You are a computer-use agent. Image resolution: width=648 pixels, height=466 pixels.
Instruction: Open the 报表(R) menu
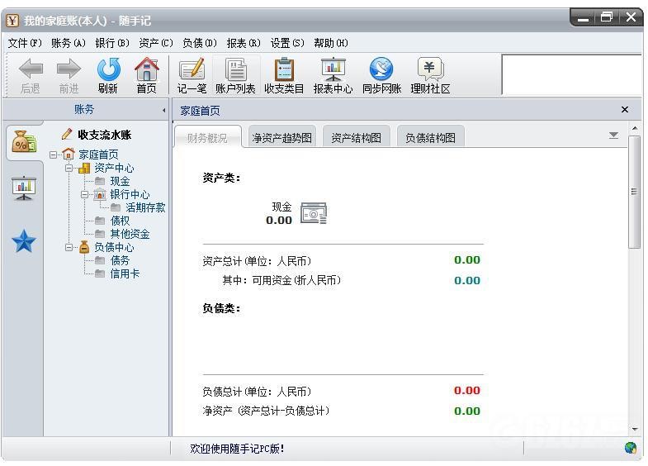click(243, 43)
